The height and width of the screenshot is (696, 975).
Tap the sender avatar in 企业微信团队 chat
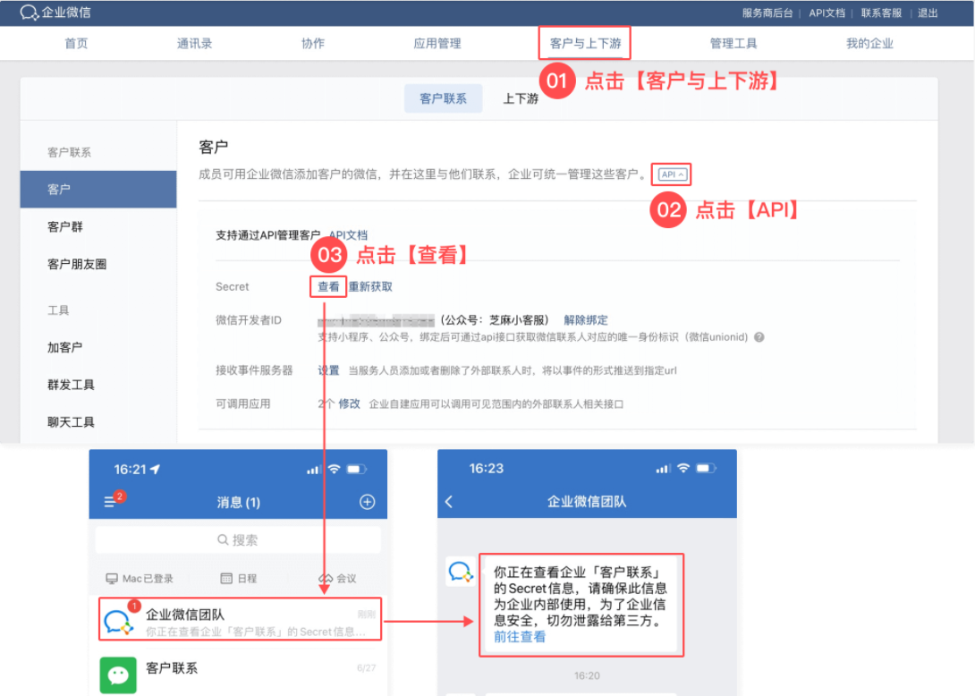(461, 571)
